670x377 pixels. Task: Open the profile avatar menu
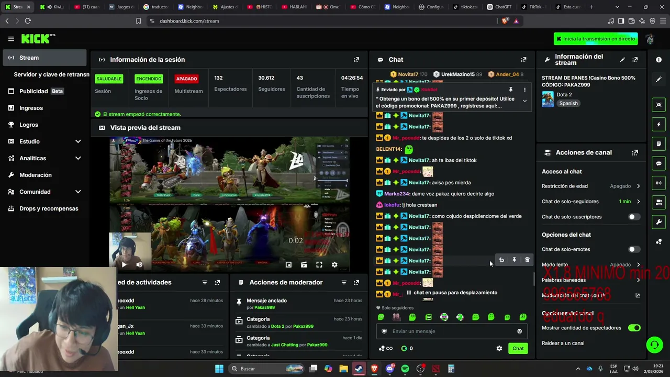[x=650, y=39]
